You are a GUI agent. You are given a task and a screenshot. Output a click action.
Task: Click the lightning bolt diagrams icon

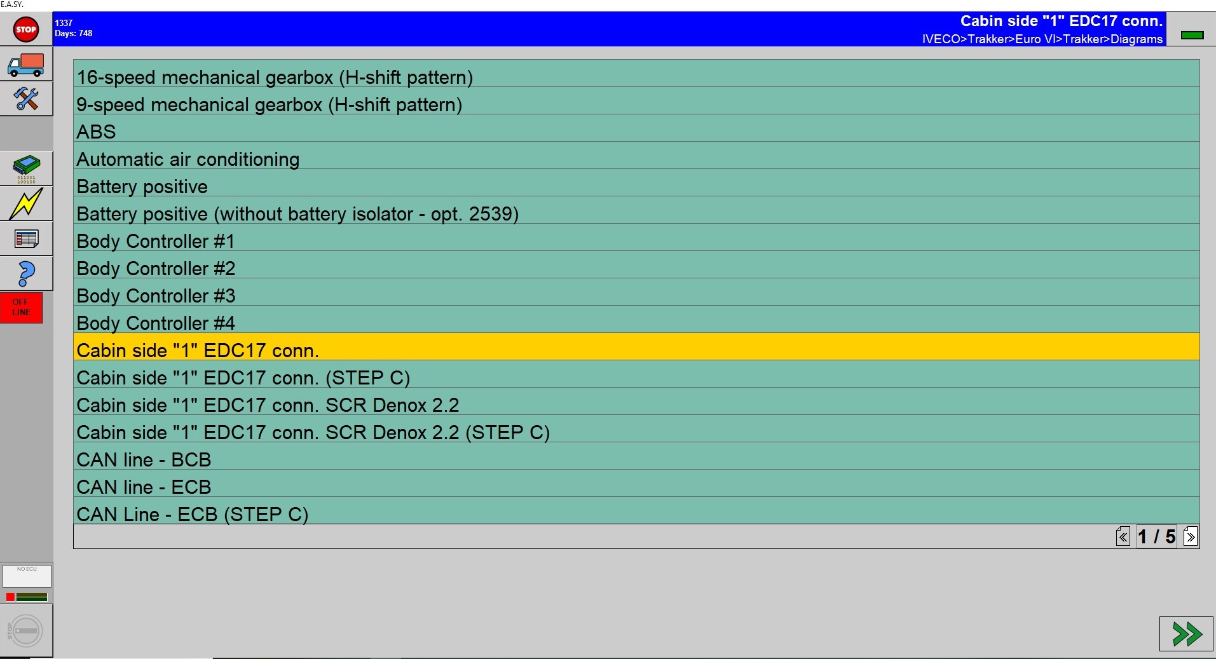[x=26, y=204]
